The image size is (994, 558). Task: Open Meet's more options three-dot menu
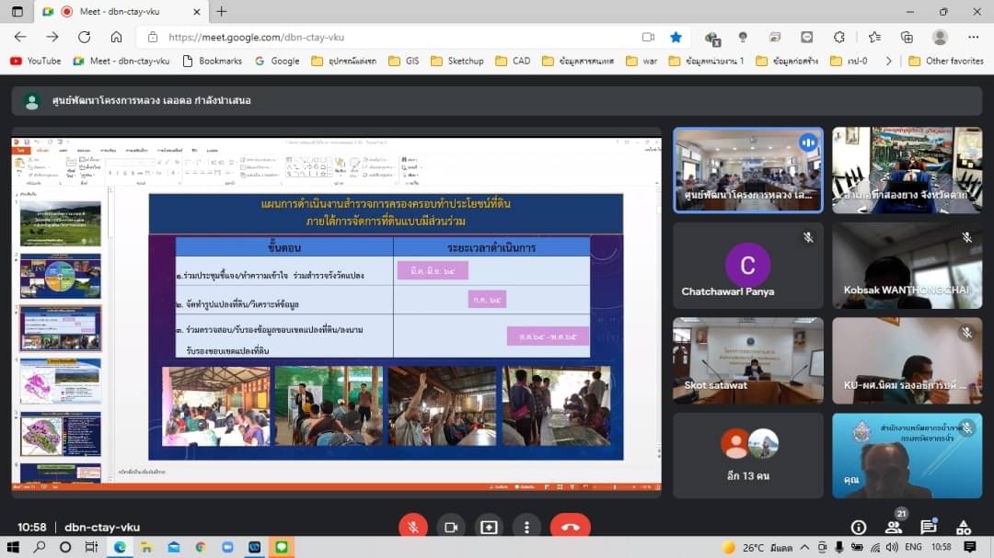pyautogui.click(x=526, y=527)
